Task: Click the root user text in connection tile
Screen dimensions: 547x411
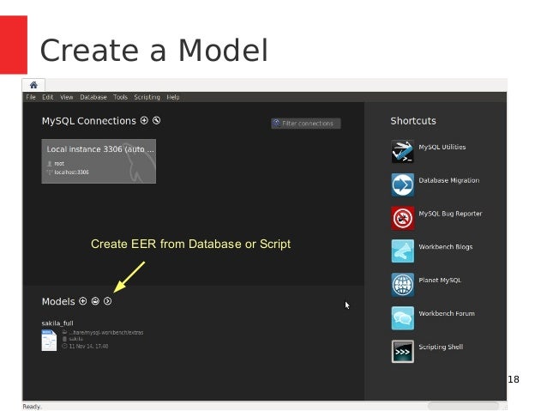Action: pos(59,163)
